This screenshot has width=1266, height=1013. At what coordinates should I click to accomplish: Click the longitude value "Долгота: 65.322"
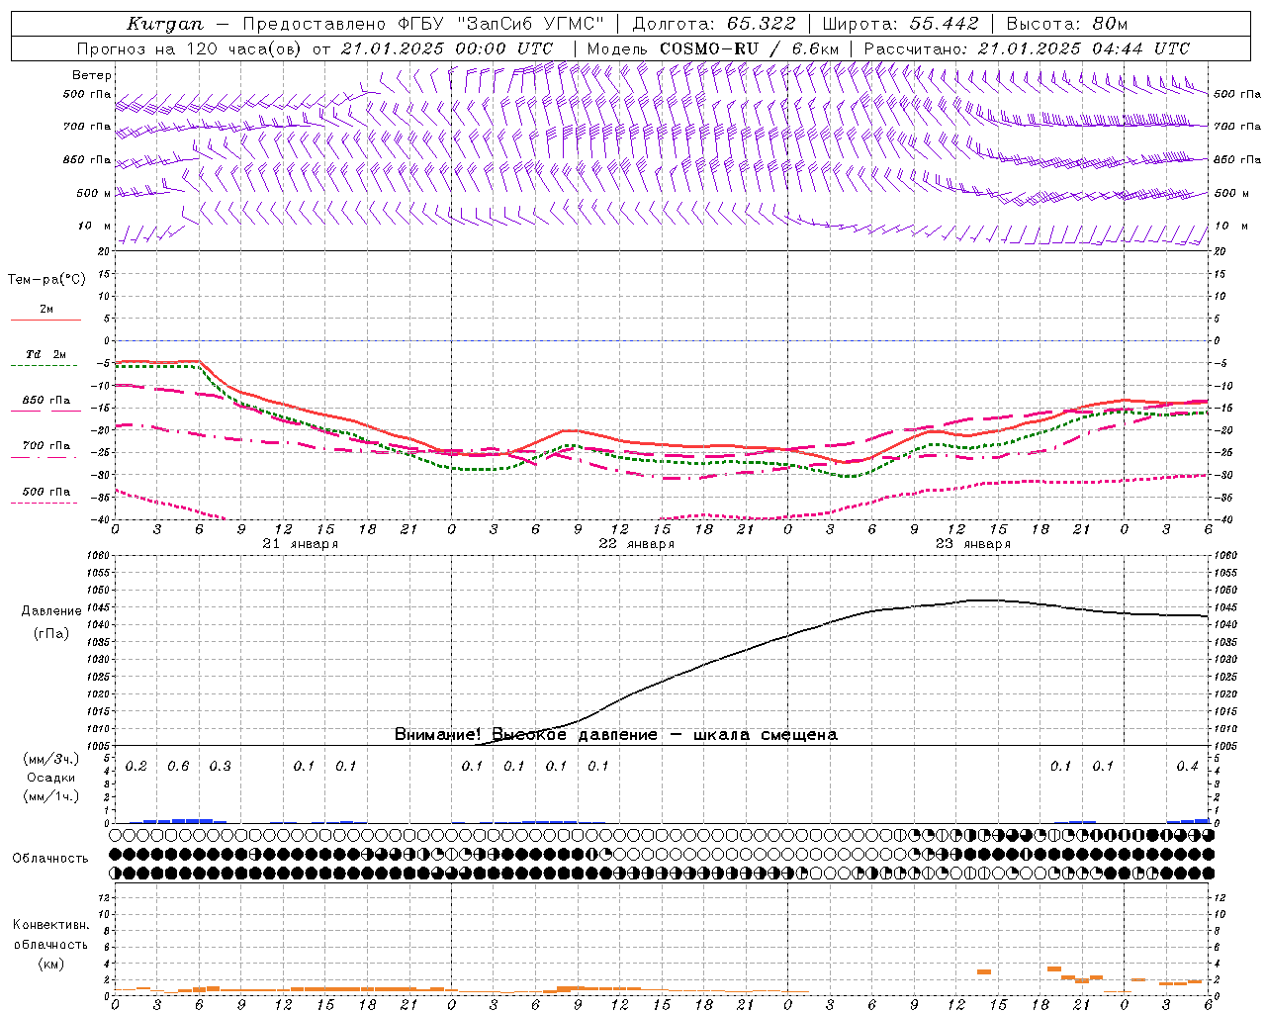(x=714, y=24)
